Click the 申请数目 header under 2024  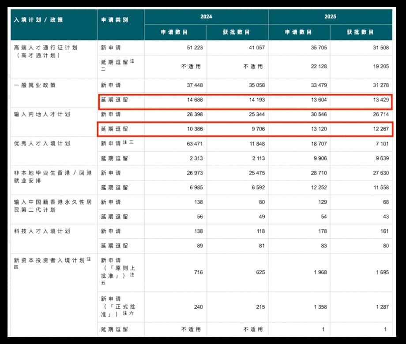coord(175,32)
